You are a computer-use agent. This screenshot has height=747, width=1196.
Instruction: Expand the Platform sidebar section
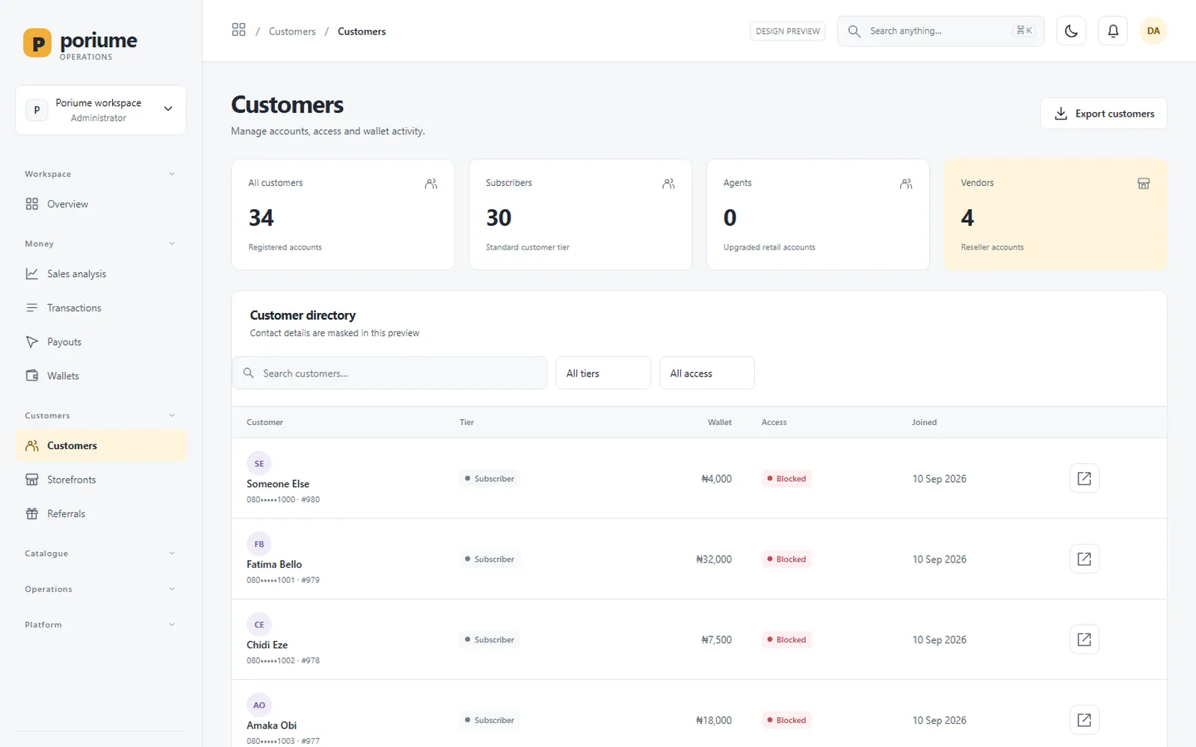click(x=101, y=624)
